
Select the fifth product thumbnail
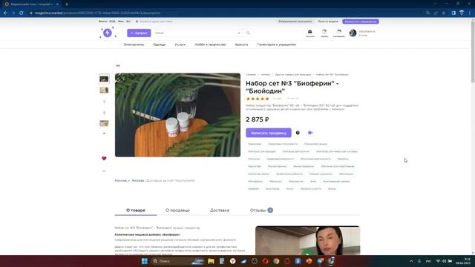click(104, 124)
